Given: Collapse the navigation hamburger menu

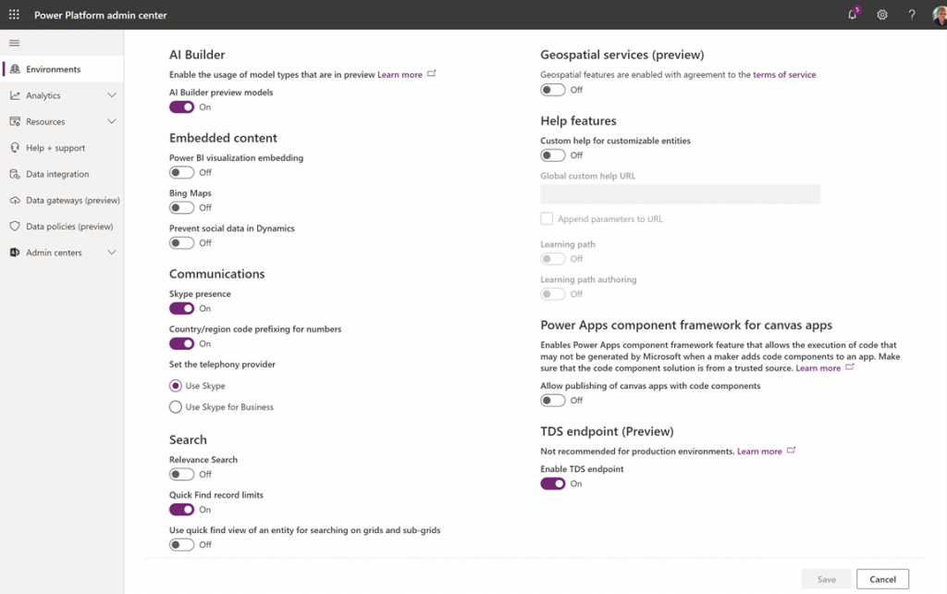Looking at the screenshot, I should coord(14,43).
